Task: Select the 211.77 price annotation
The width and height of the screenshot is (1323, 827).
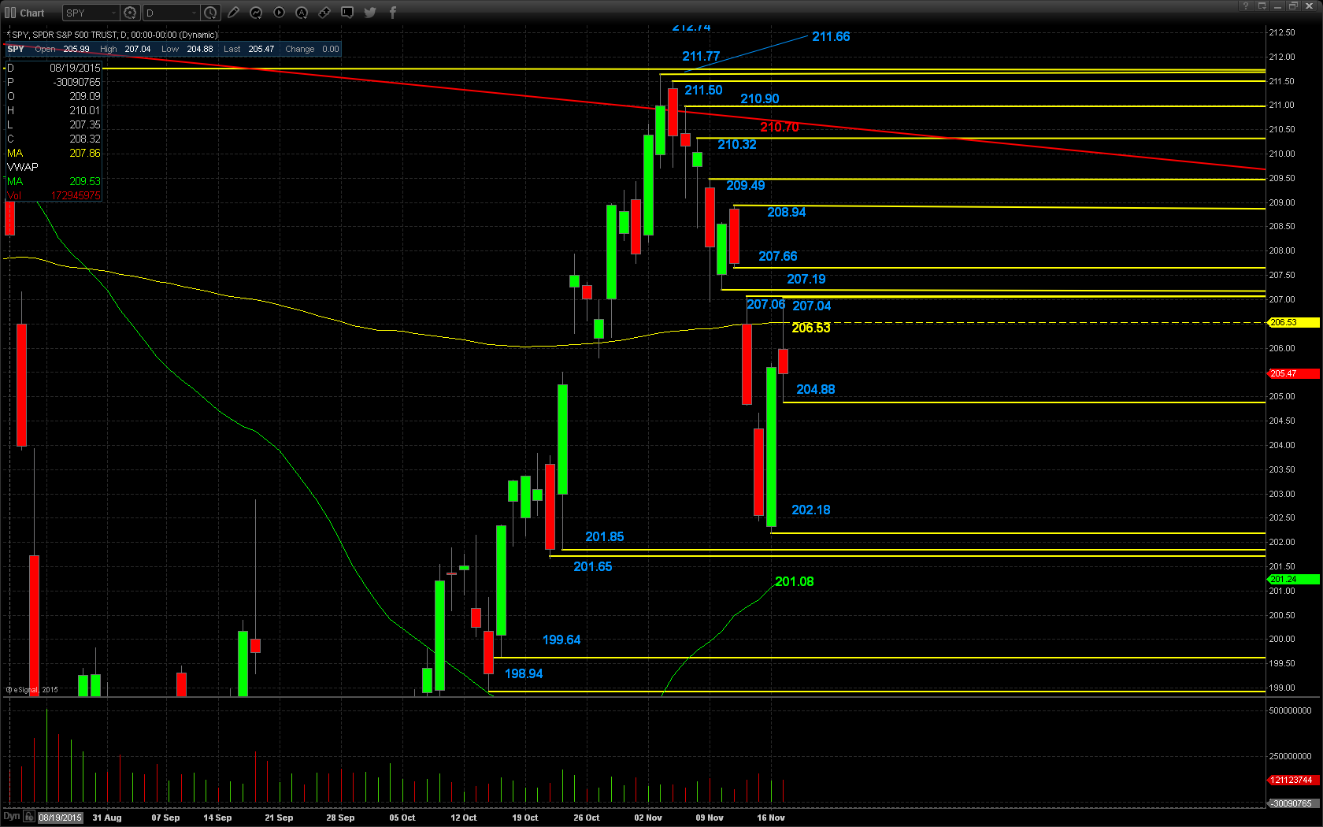Action: [701, 56]
